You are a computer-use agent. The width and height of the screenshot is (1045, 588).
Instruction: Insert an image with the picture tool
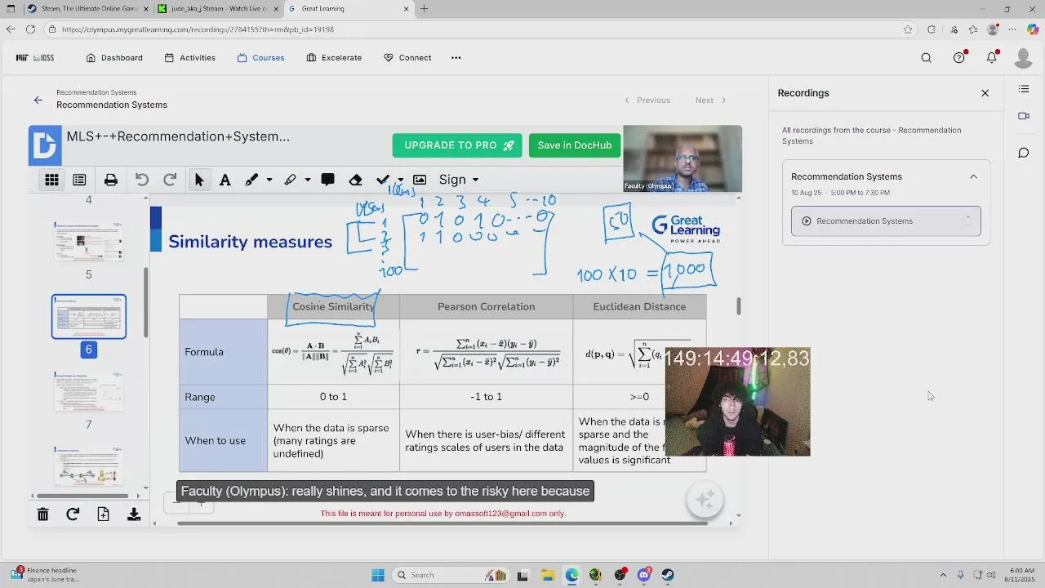pos(420,180)
